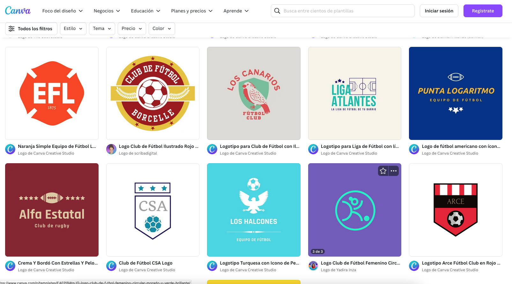Open the EFL orange logo template

(x=52, y=93)
